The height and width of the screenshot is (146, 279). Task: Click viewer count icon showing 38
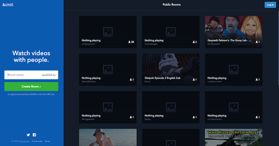tap(129, 42)
